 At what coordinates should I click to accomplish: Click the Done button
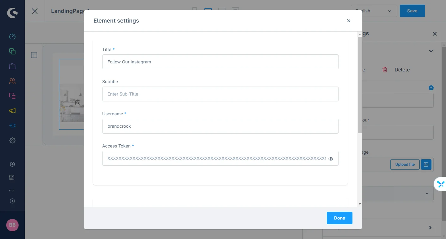339,218
